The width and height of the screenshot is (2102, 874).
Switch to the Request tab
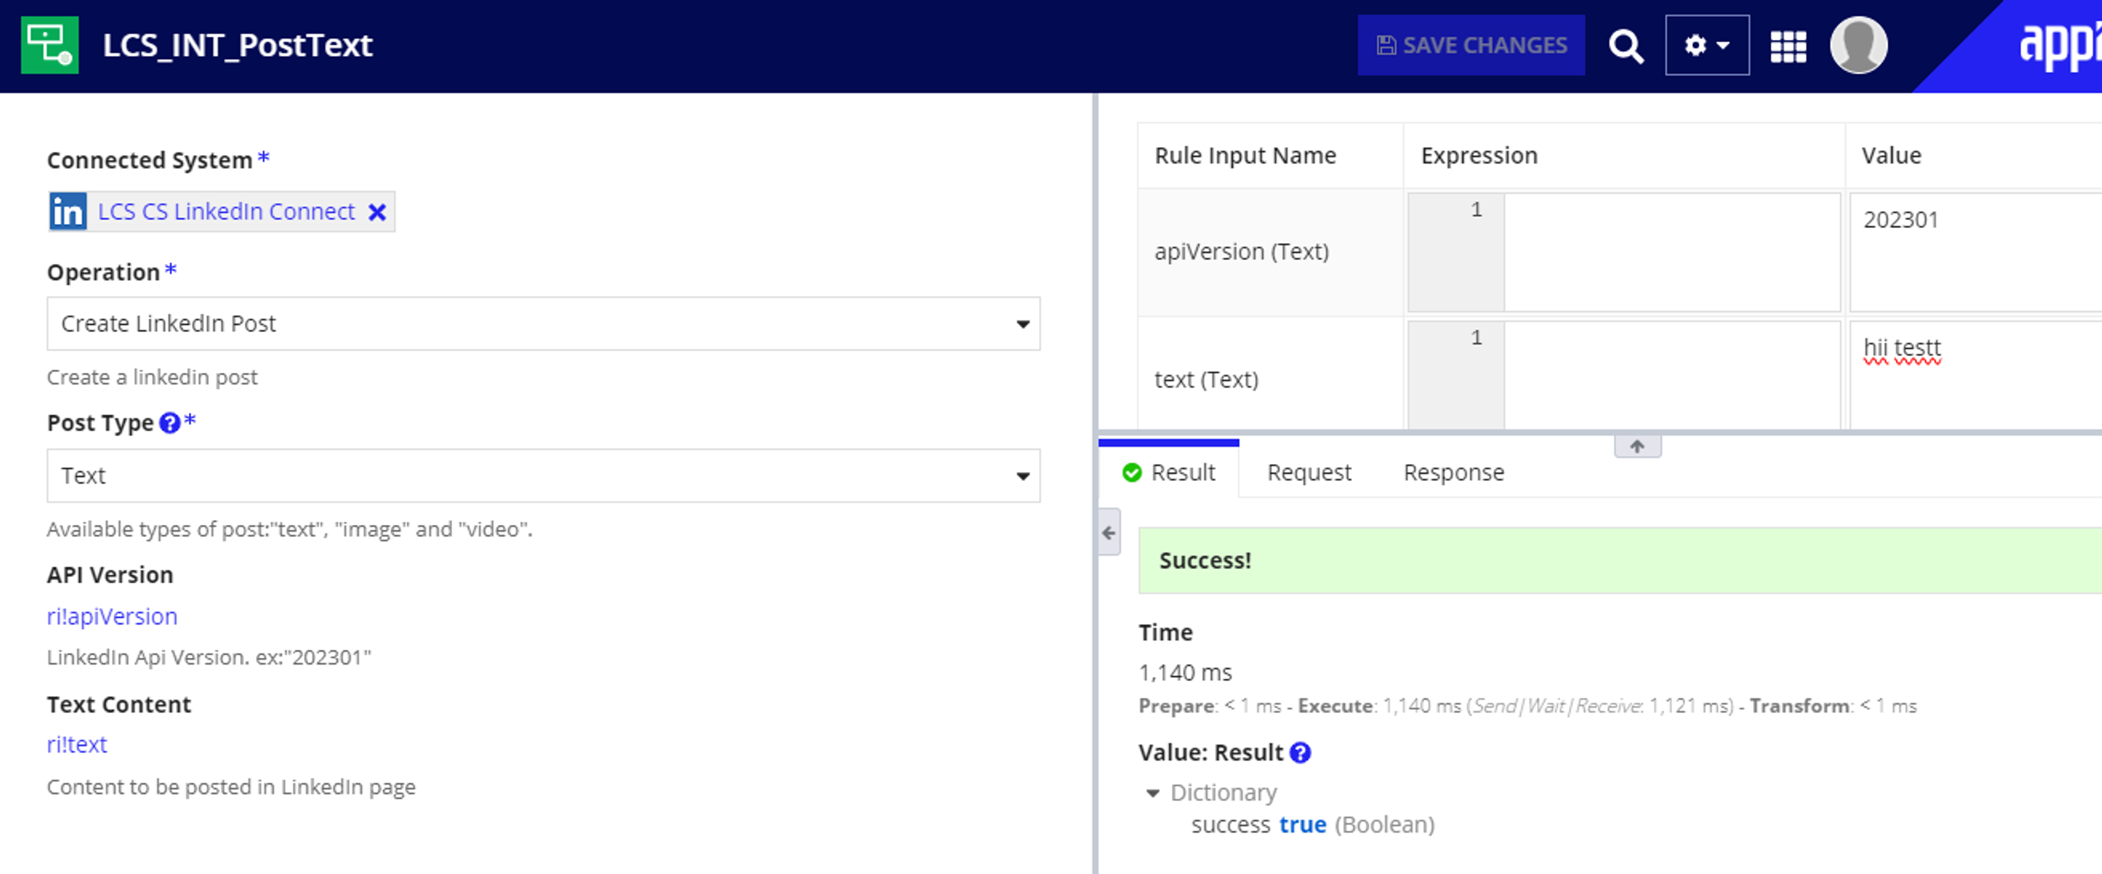point(1309,472)
